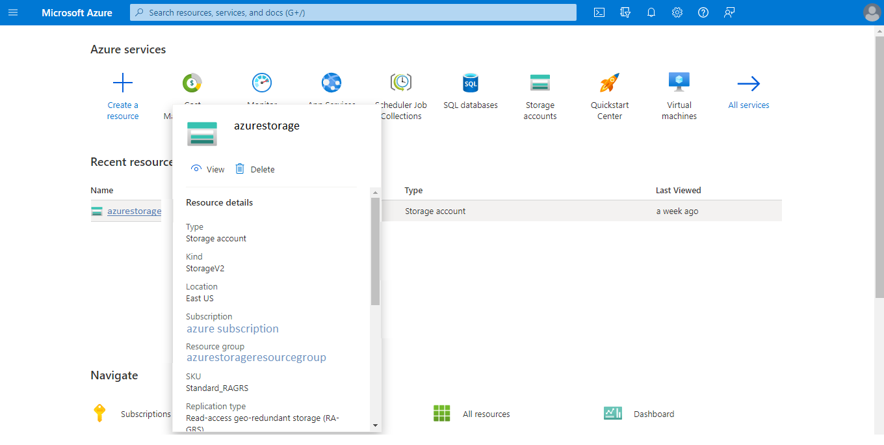Open portal settings gear
The width and height of the screenshot is (884, 445).
[677, 12]
